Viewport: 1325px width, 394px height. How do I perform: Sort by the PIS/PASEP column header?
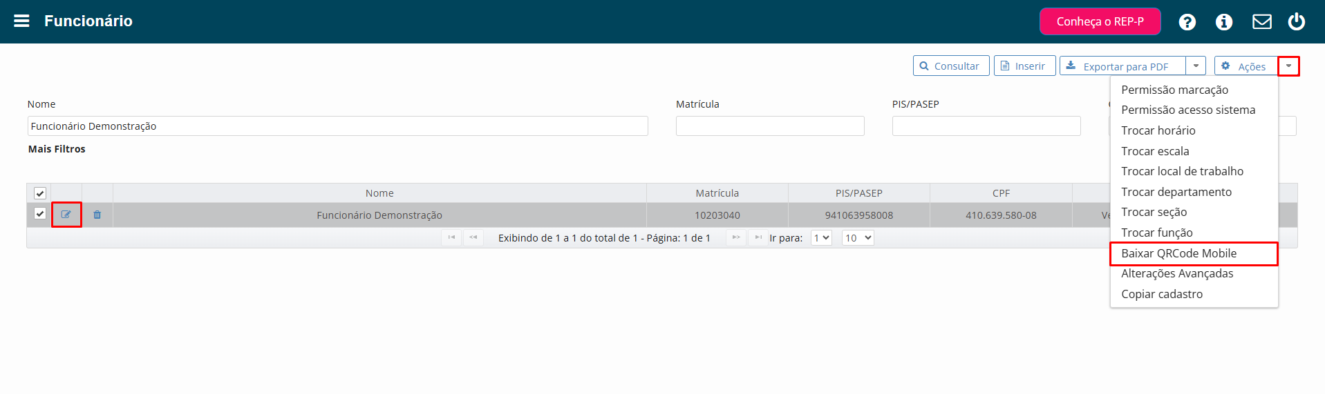(859, 193)
